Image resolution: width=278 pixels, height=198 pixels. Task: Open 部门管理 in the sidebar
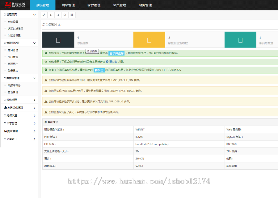(x=13, y=57)
